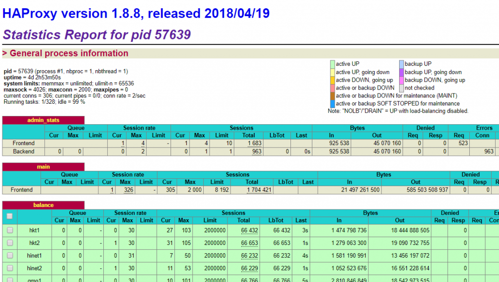Click hkt1 sessions total value 66 432

pyautogui.click(x=249, y=230)
